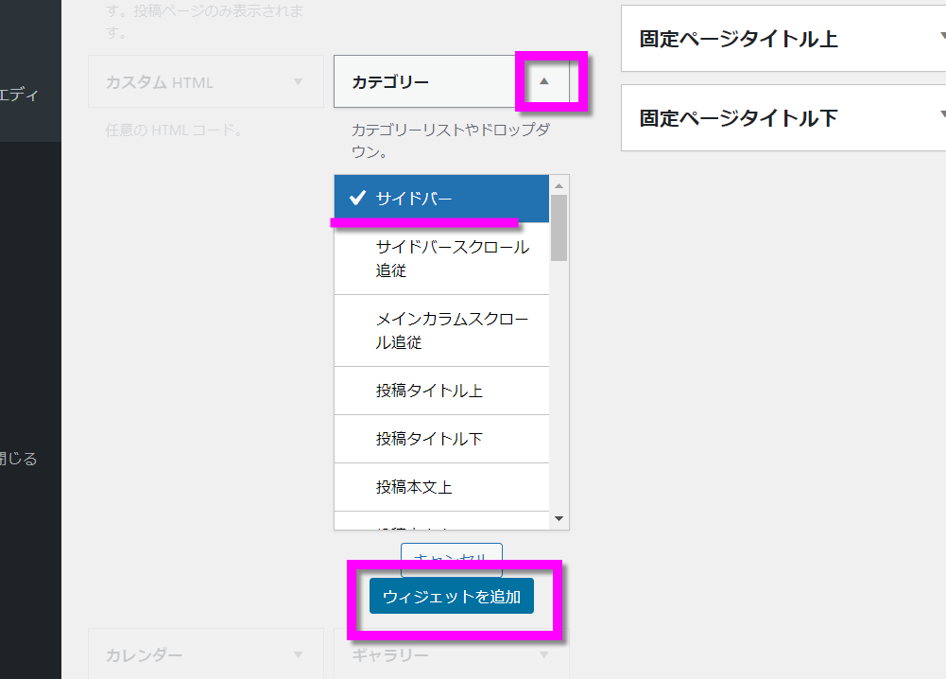Collapse the カテゴリー widget using its up arrow
Viewport: 946px width, 679px height.
543,82
